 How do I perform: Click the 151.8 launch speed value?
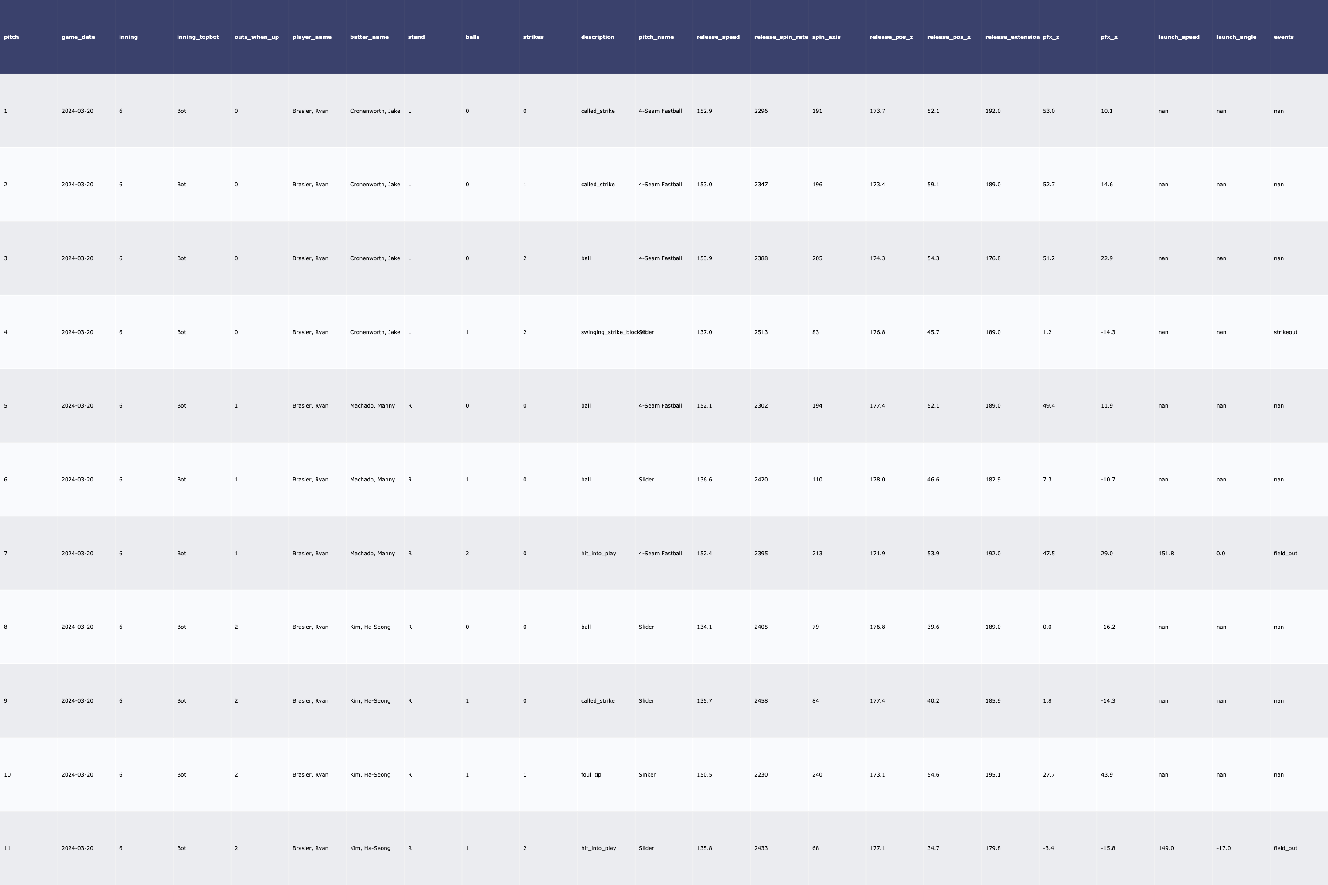pyautogui.click(x=1166, y=554)
